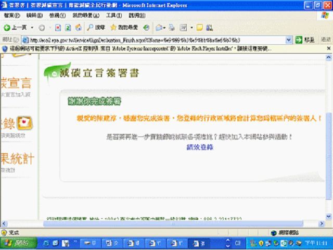
Task: Click the ActiveX information bar notice
Action: [x=156, y=48]
